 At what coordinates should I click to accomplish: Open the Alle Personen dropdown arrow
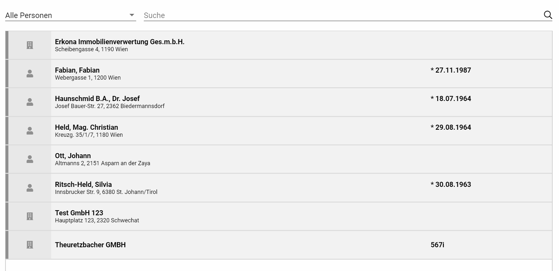point(132,15)
